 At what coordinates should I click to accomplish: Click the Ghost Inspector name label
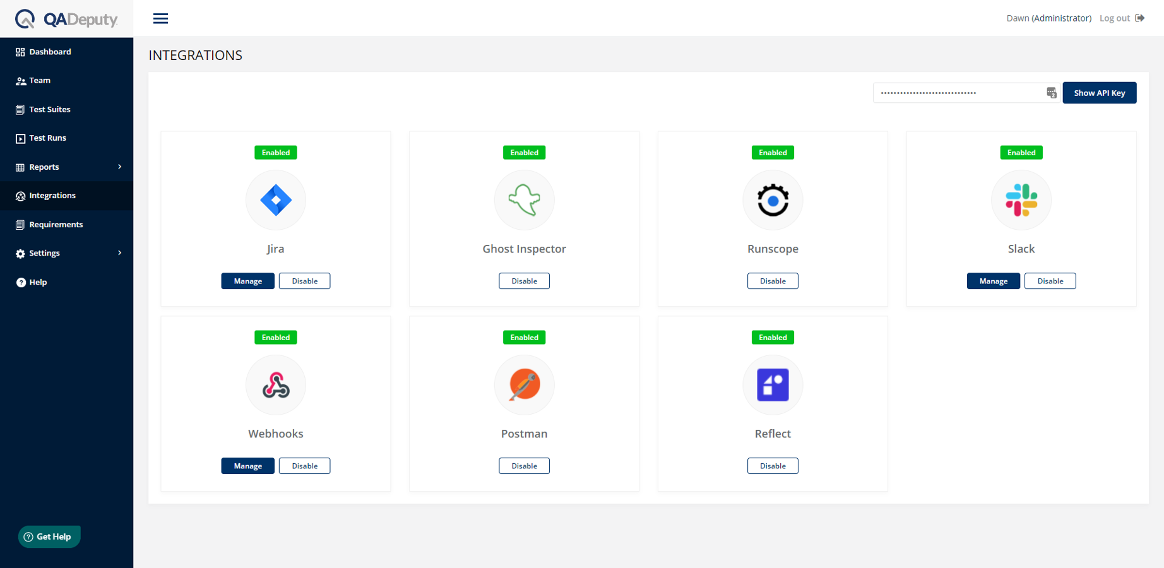coord(525,249)
